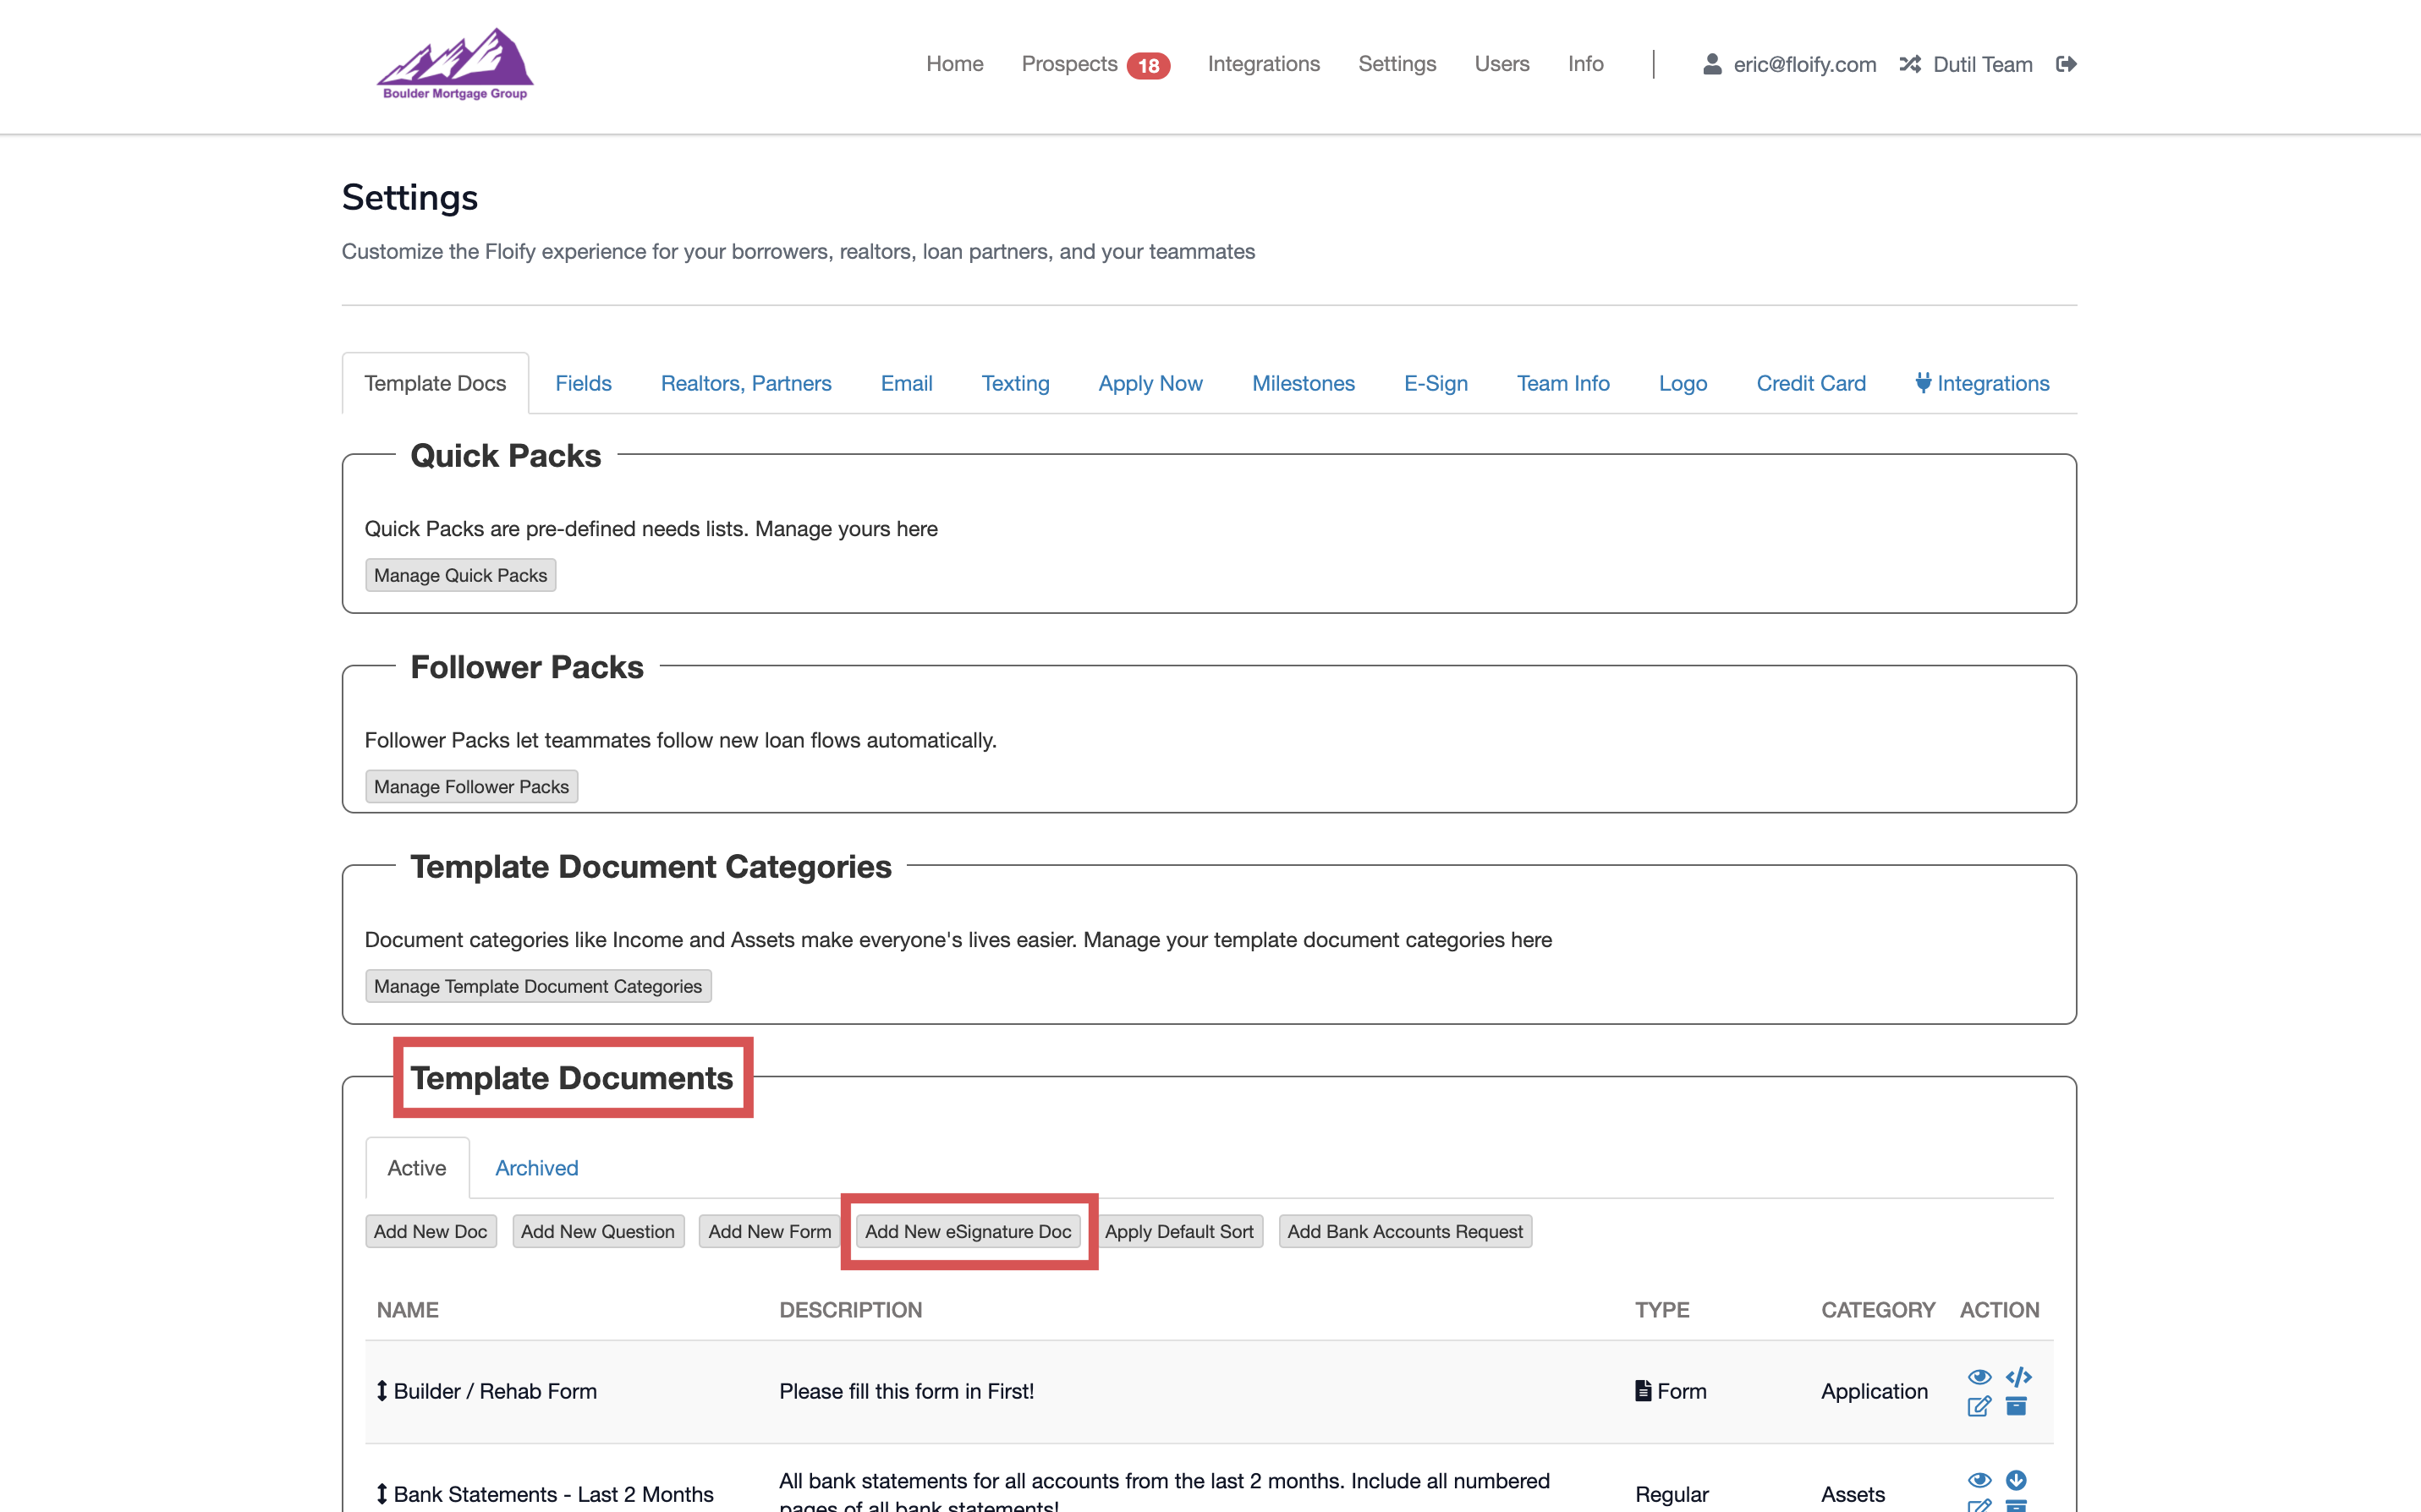
Task: Click the user profile icon beside eric@floify.com
Action: click(x=1712, y=64)
